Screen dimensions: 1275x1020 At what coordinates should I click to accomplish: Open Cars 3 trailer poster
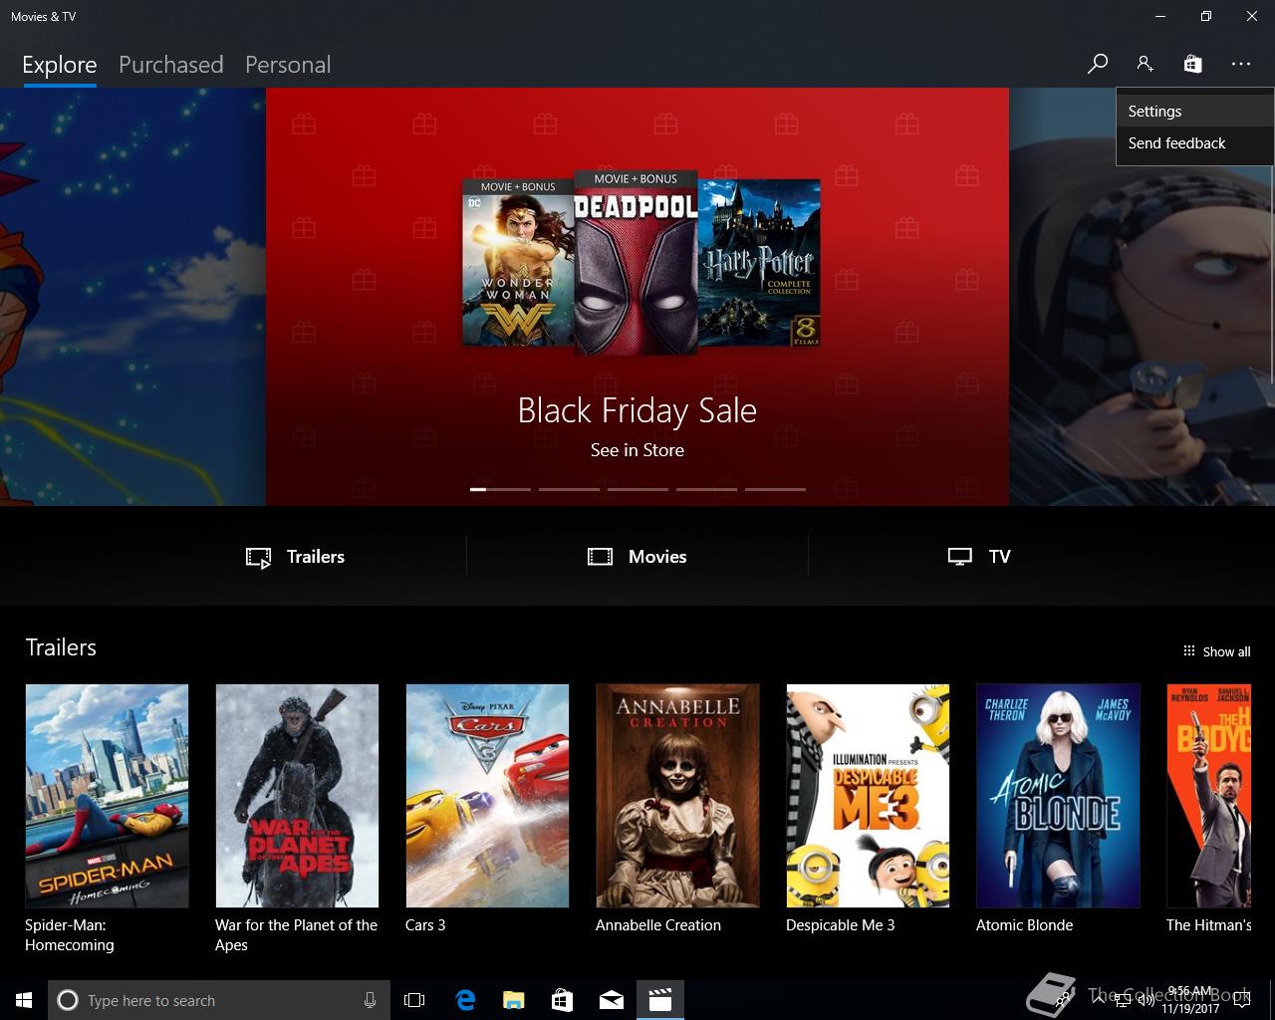point(487,796)
